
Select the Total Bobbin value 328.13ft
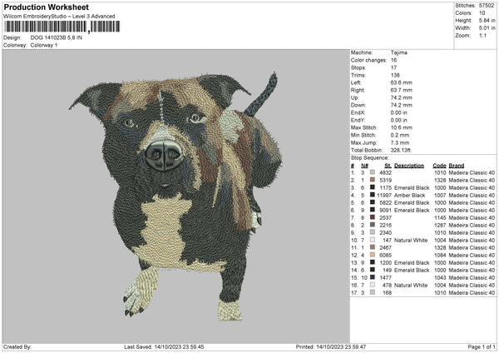pos(401,150)
